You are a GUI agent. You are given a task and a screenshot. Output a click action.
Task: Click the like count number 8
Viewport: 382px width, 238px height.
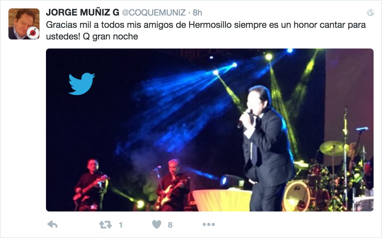[x=170, y=225]
